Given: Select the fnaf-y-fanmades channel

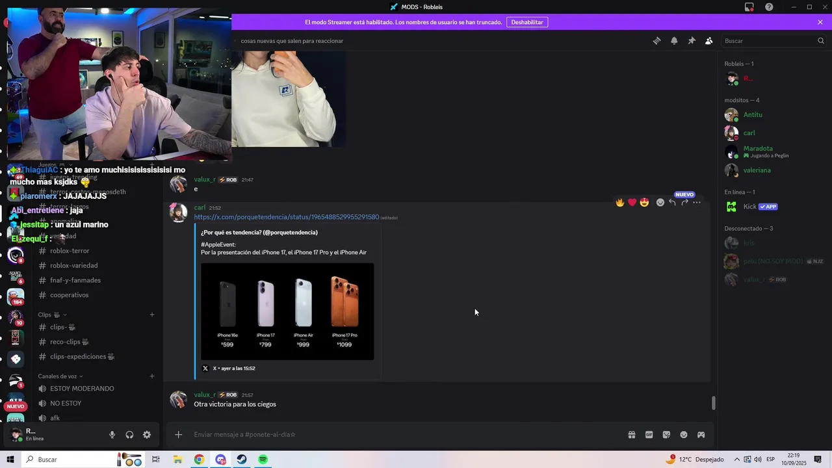Looking at the screenshot, I should (75, 280).
